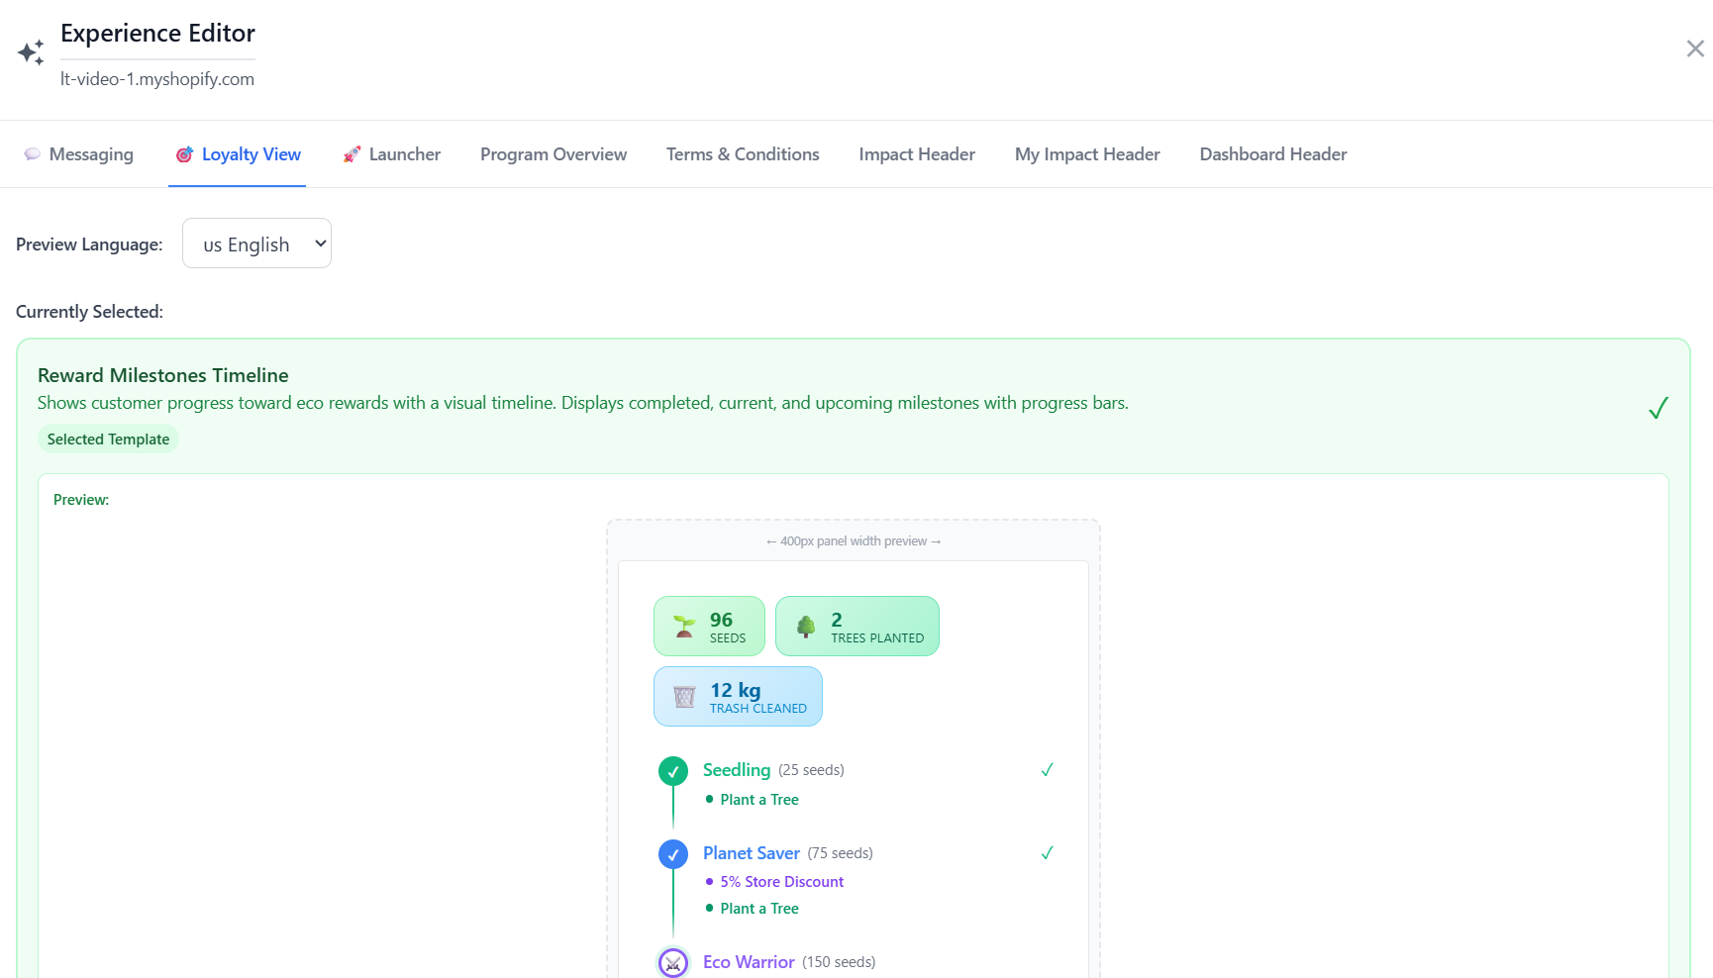Toggle the Seedling milestone completion checkmark
Viewport: 1713px width, 978px height.
(1047, 769)
